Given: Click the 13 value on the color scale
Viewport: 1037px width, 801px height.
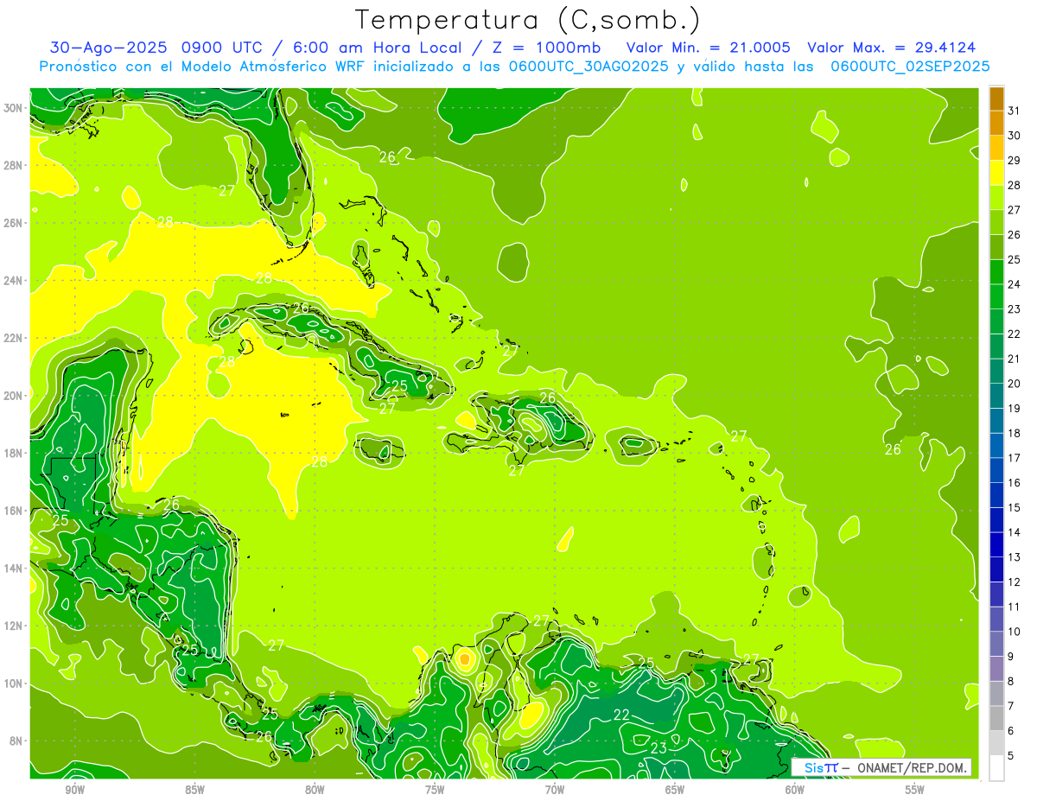Looking at the screenshot, I should coord(1015,557).
